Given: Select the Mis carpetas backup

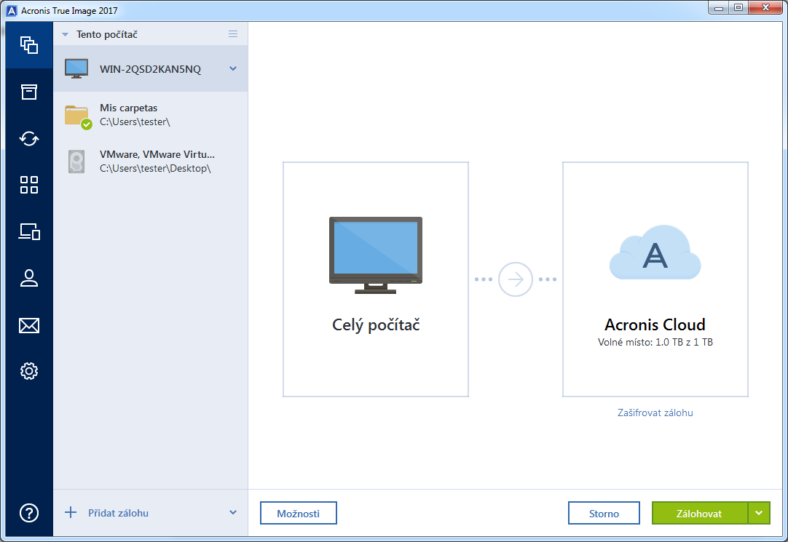Looking at the screenshot, I should click(150, 115).
